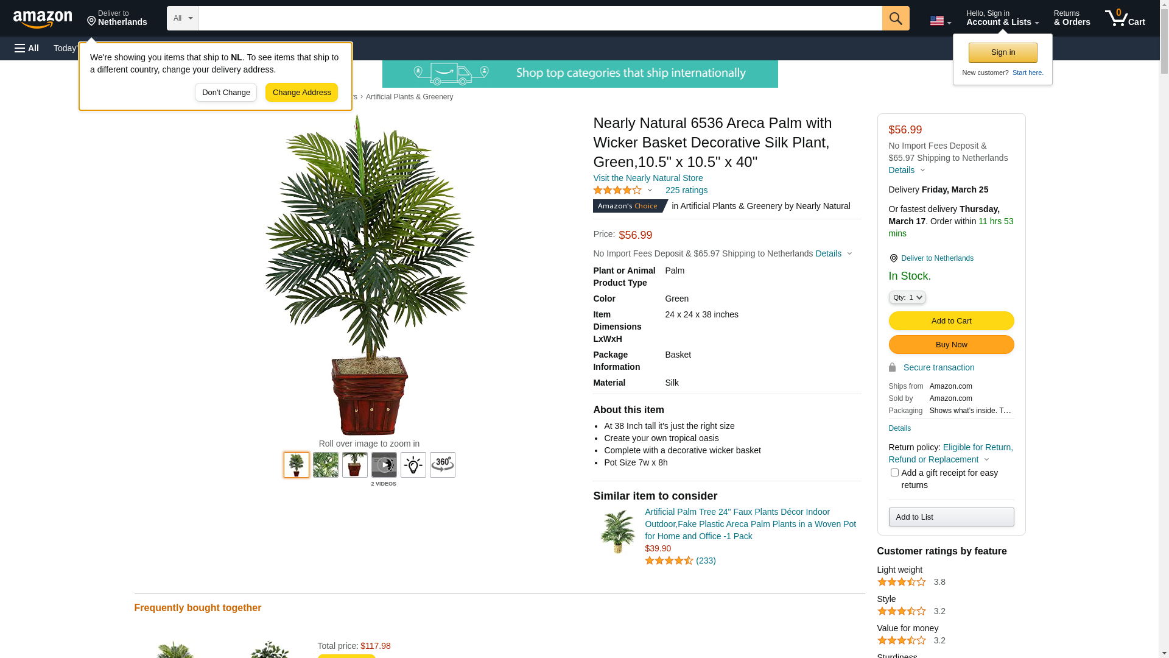This screenshot has height=658, width=1169.
Task: Open the shopping cart icon
Action: [x=1125, y=18]
